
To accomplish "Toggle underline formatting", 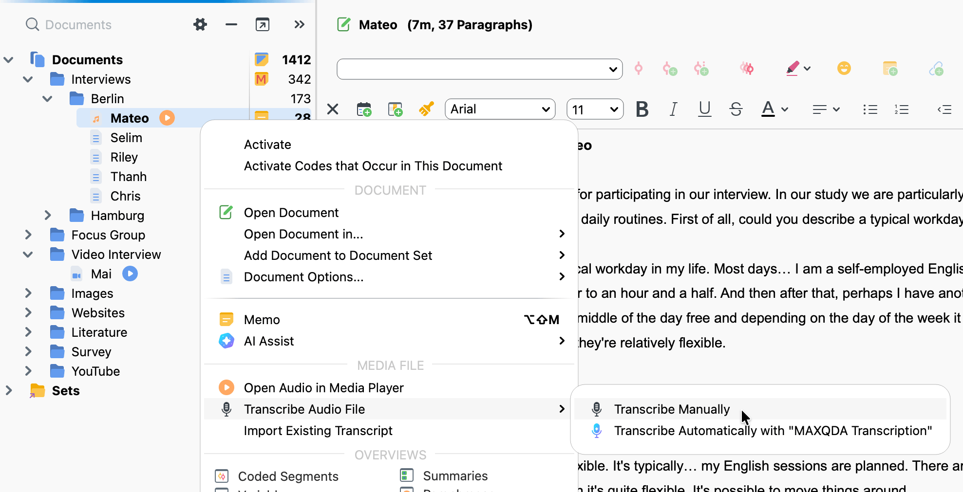I will pos(704,109).
